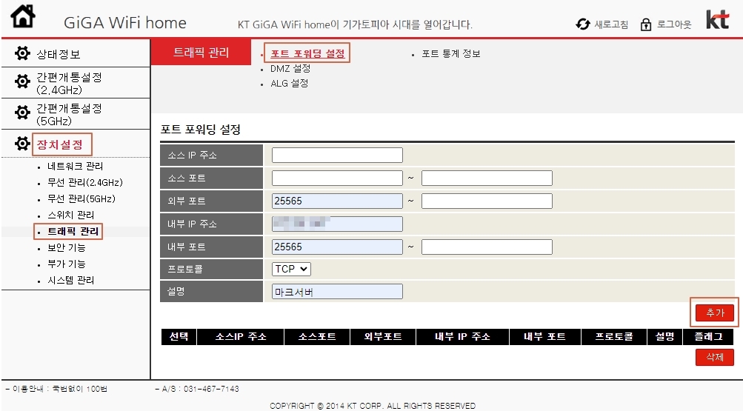Viewport: 743px width, 411px height.
Task: Click the 소스 포트 end input field
Action: click(487, 178)
